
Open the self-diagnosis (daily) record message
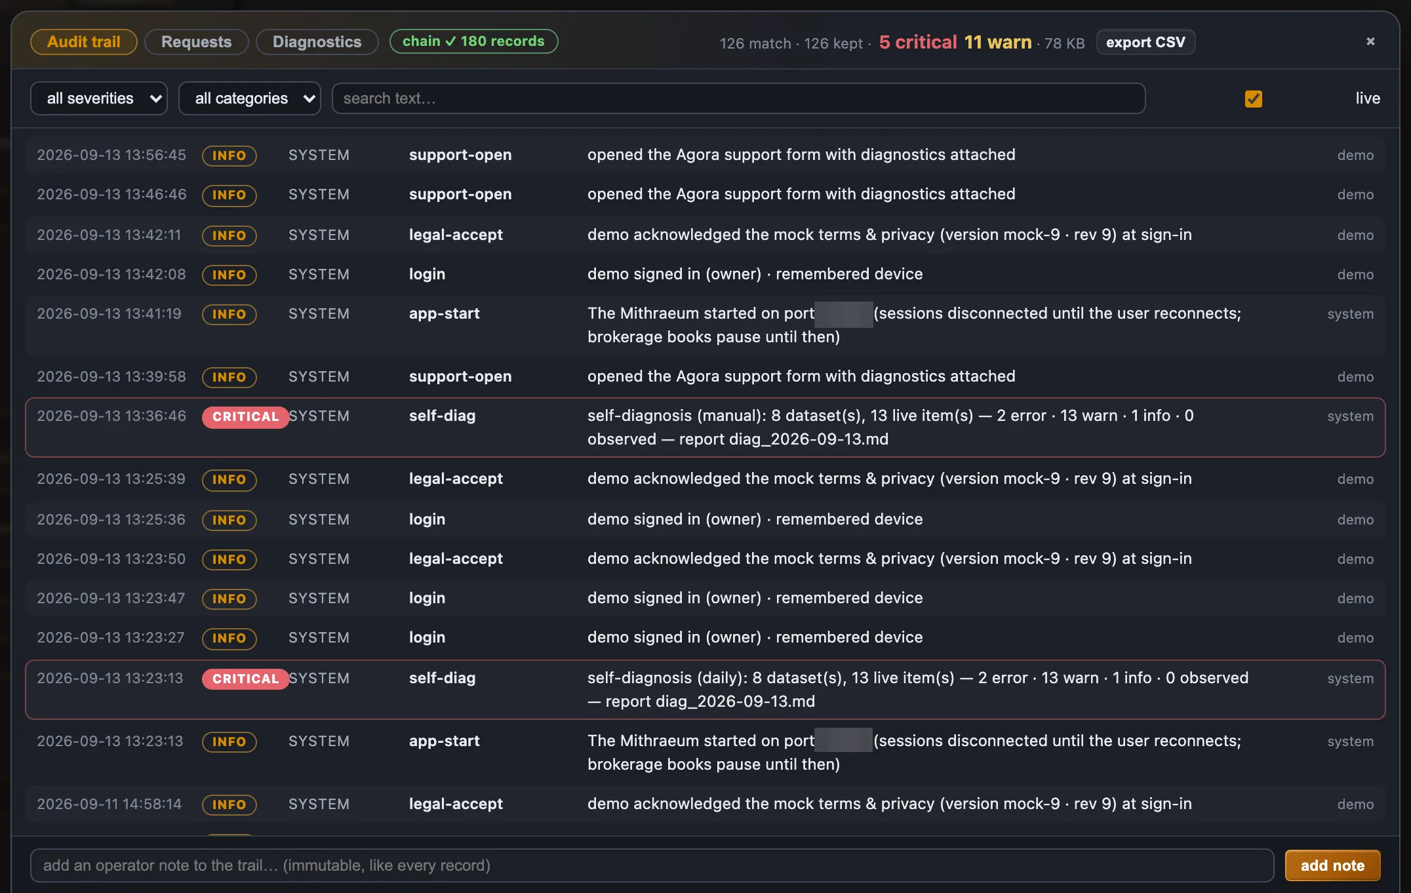coord(918,690)
